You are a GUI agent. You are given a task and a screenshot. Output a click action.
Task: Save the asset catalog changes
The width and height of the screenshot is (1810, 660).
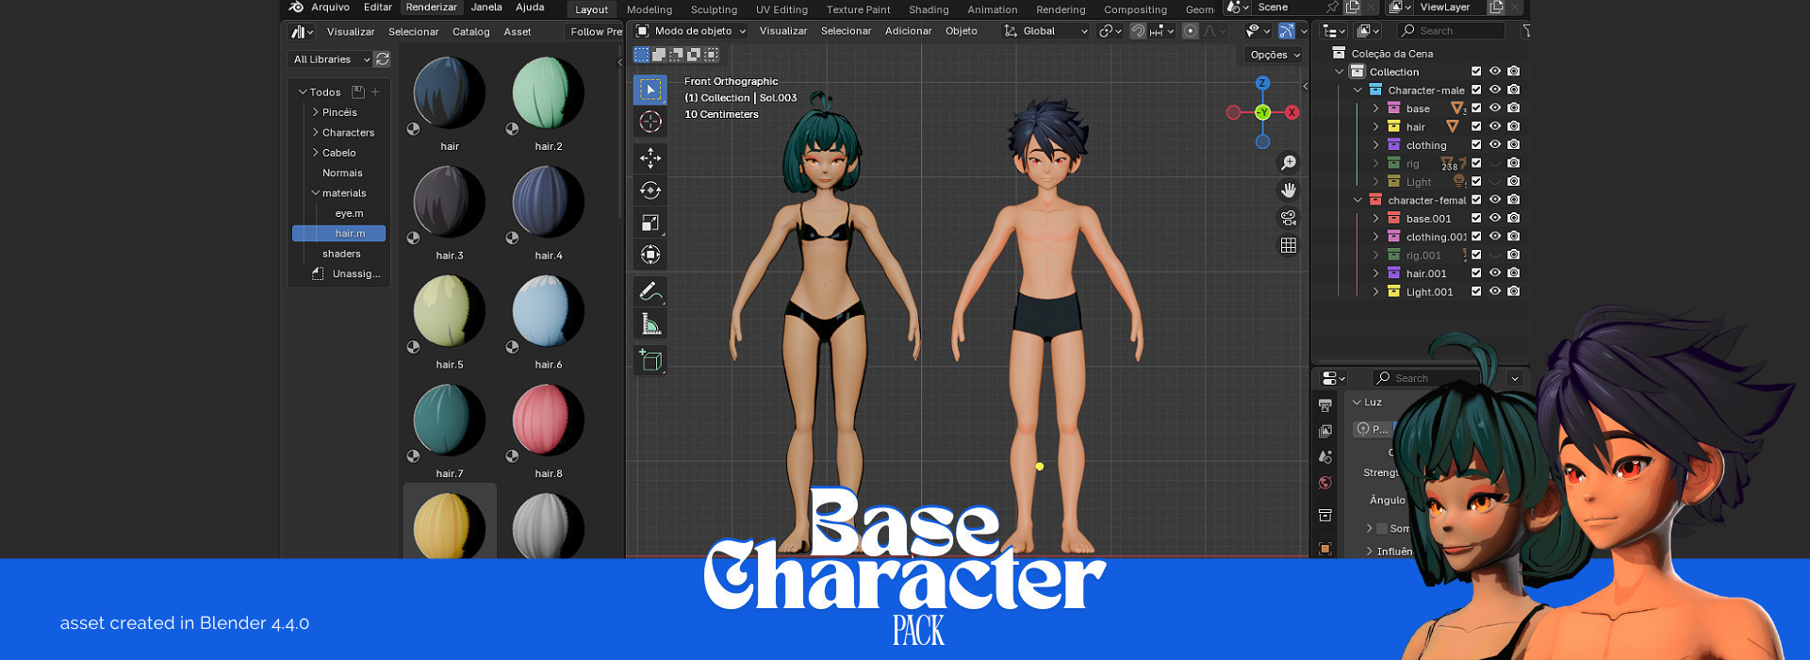pos(358,91)
